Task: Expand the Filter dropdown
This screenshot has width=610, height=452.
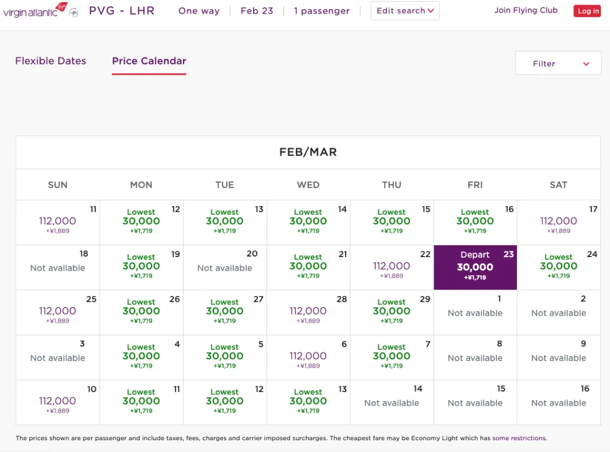Action: point(557,63)
